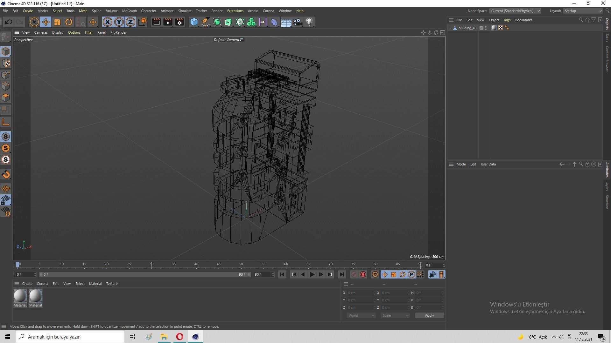The height and width of the screenshot is (343, 611).
Task: Open the Scale mode dropdown
Action: [395, 315]
